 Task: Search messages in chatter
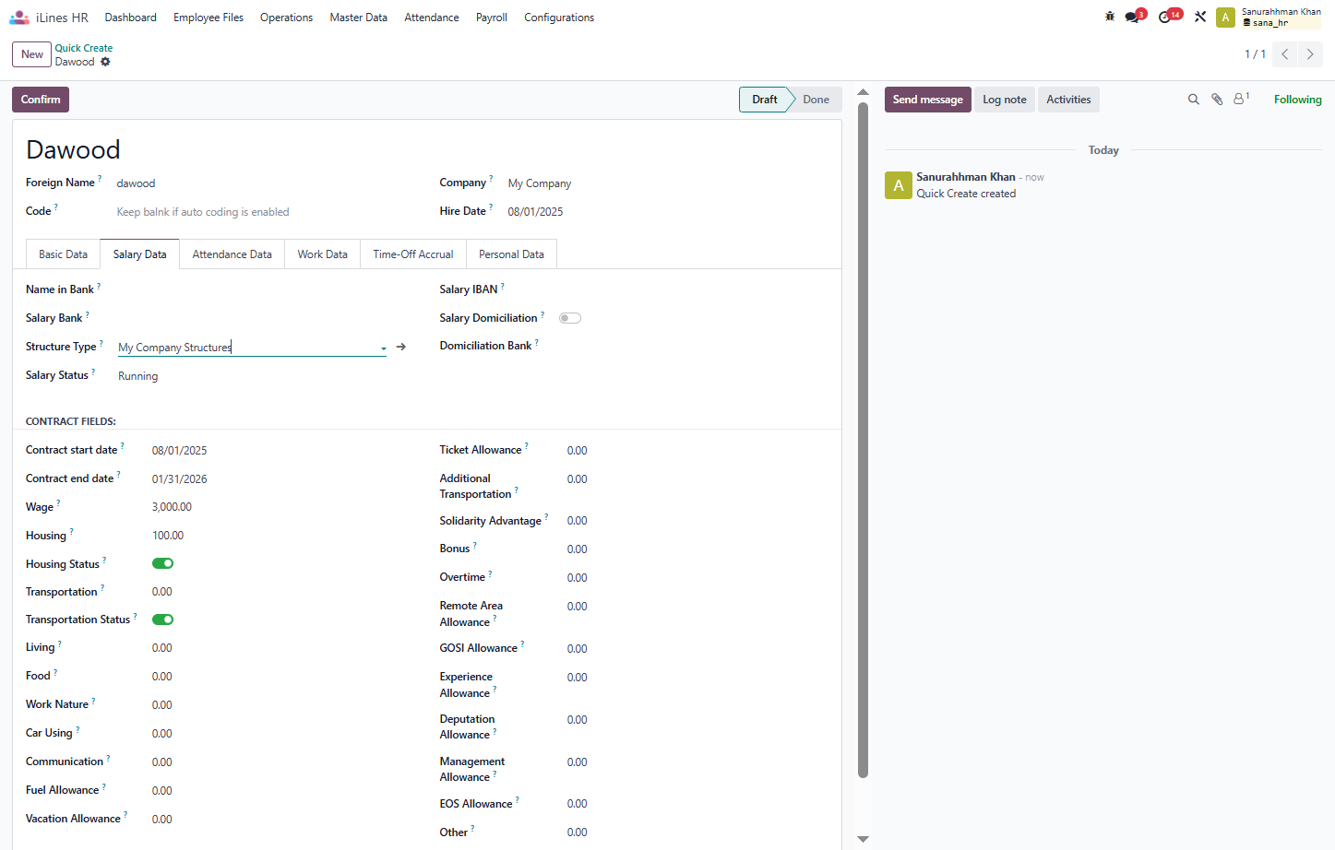click(1193, 100)
